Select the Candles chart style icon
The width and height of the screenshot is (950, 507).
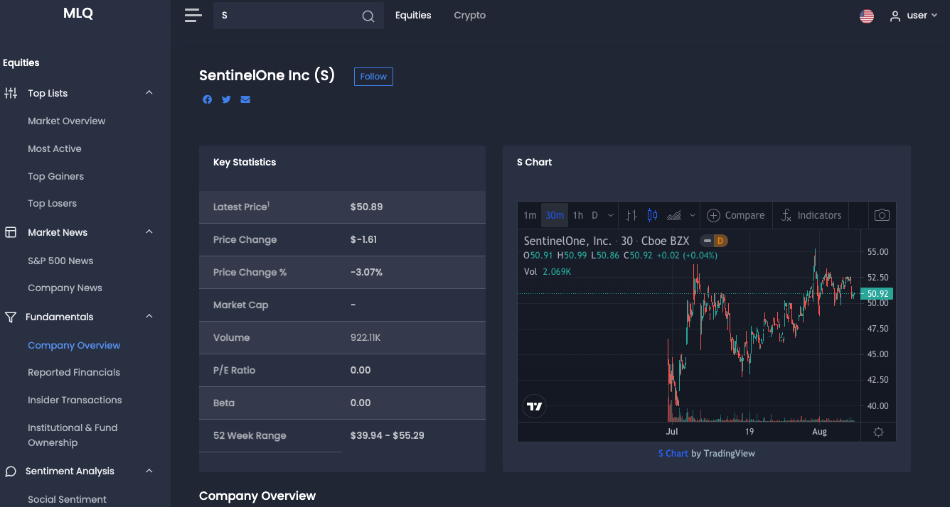click(x=653, y=215)
